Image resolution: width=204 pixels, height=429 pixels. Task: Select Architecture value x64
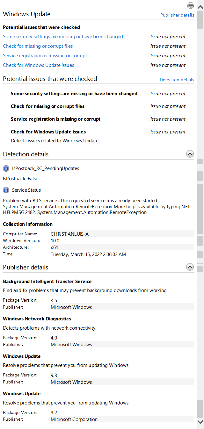(54, 247)
